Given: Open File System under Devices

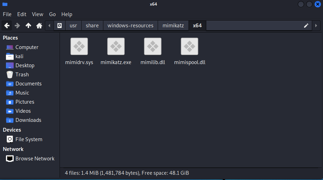Looking at the screenshot, I should point(30,139).
